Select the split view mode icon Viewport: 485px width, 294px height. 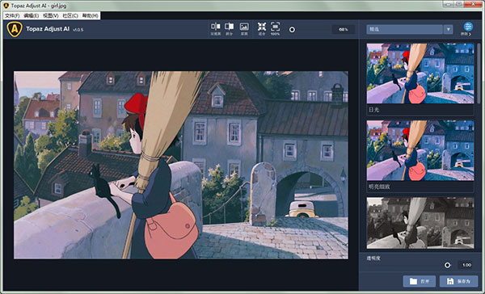click(230, 29)
